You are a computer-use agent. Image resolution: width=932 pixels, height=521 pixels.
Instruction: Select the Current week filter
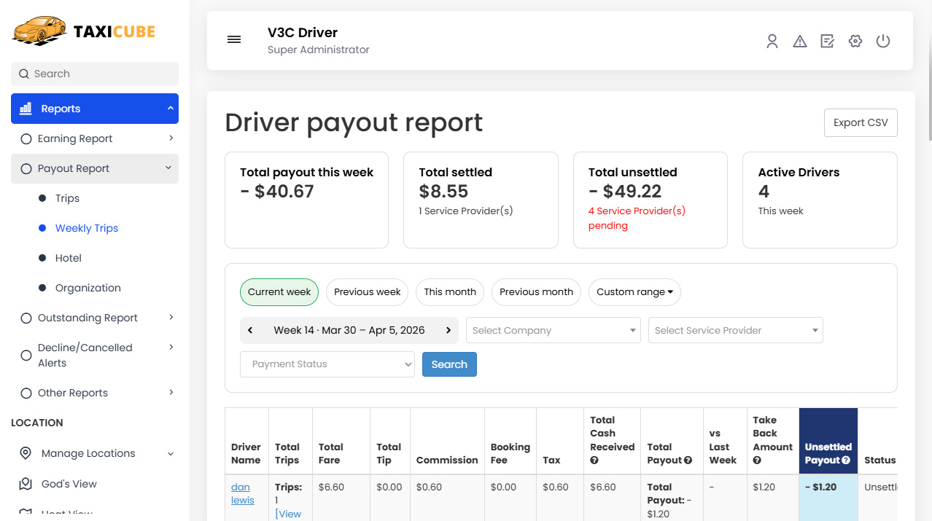[x=279, y=291]
